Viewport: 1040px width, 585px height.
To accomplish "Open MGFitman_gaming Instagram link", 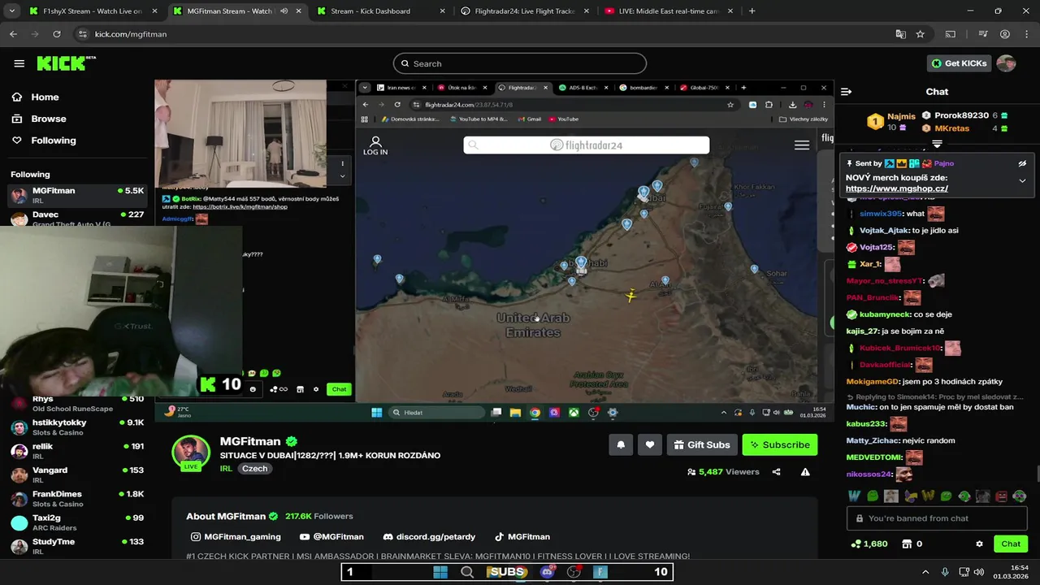I will [236, 537].
